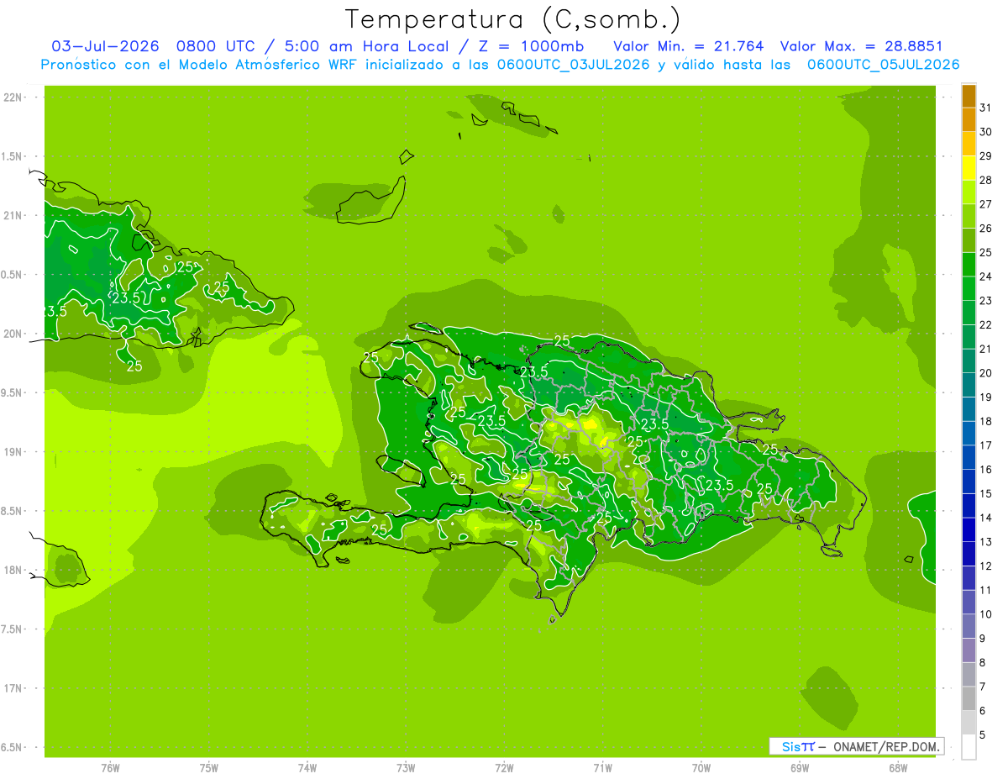Click the '22' value on the color scale
Image resolution: width=1008 pixels, height=779 pixels.
(985, 324)
